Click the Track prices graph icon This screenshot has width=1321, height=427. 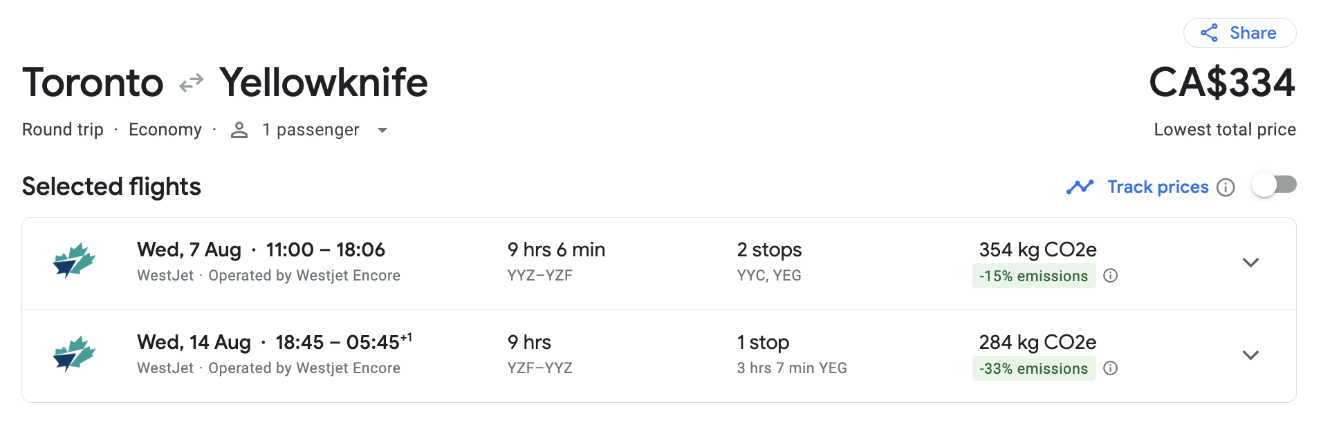click(1080, 187)
